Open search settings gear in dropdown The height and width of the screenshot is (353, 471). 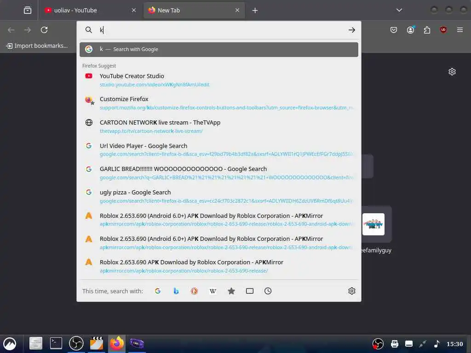pyautogui.click(x=352, y=291)
